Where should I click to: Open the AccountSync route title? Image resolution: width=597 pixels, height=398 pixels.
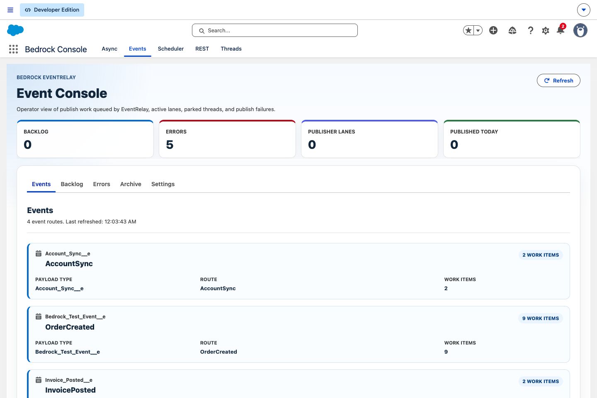tap(69, 264)
